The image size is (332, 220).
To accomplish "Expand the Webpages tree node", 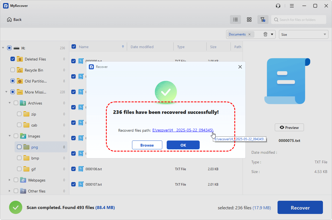I will 10,180.
